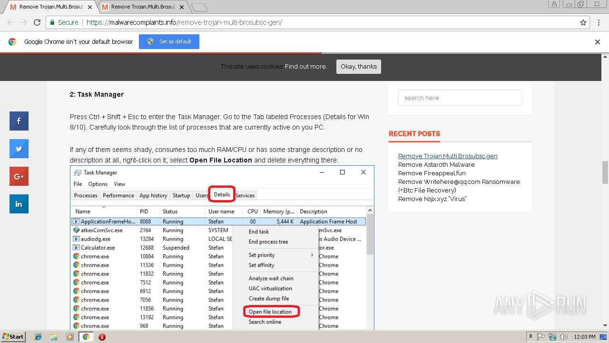Close the first Remove Trojan tab
Screen dimensions: 609x343
tap(90, 7)
